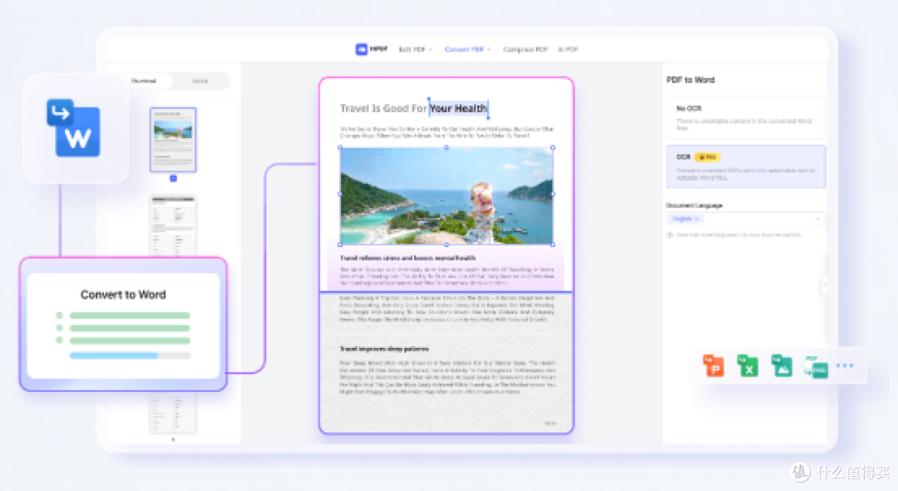Switch to the tab beside Thumbnail
The image size is (898, 491).
click(x=200, y=81)
